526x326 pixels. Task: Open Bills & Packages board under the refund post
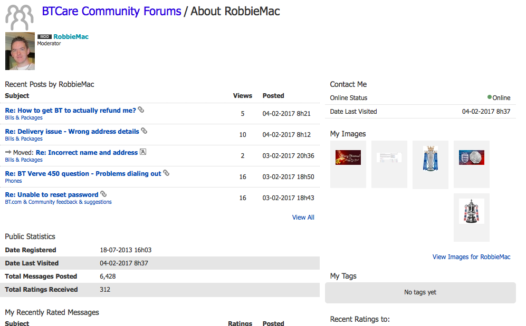(24, 118)
